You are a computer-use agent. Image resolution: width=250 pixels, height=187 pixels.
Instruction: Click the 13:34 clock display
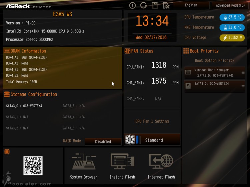(x=152, y=21)
